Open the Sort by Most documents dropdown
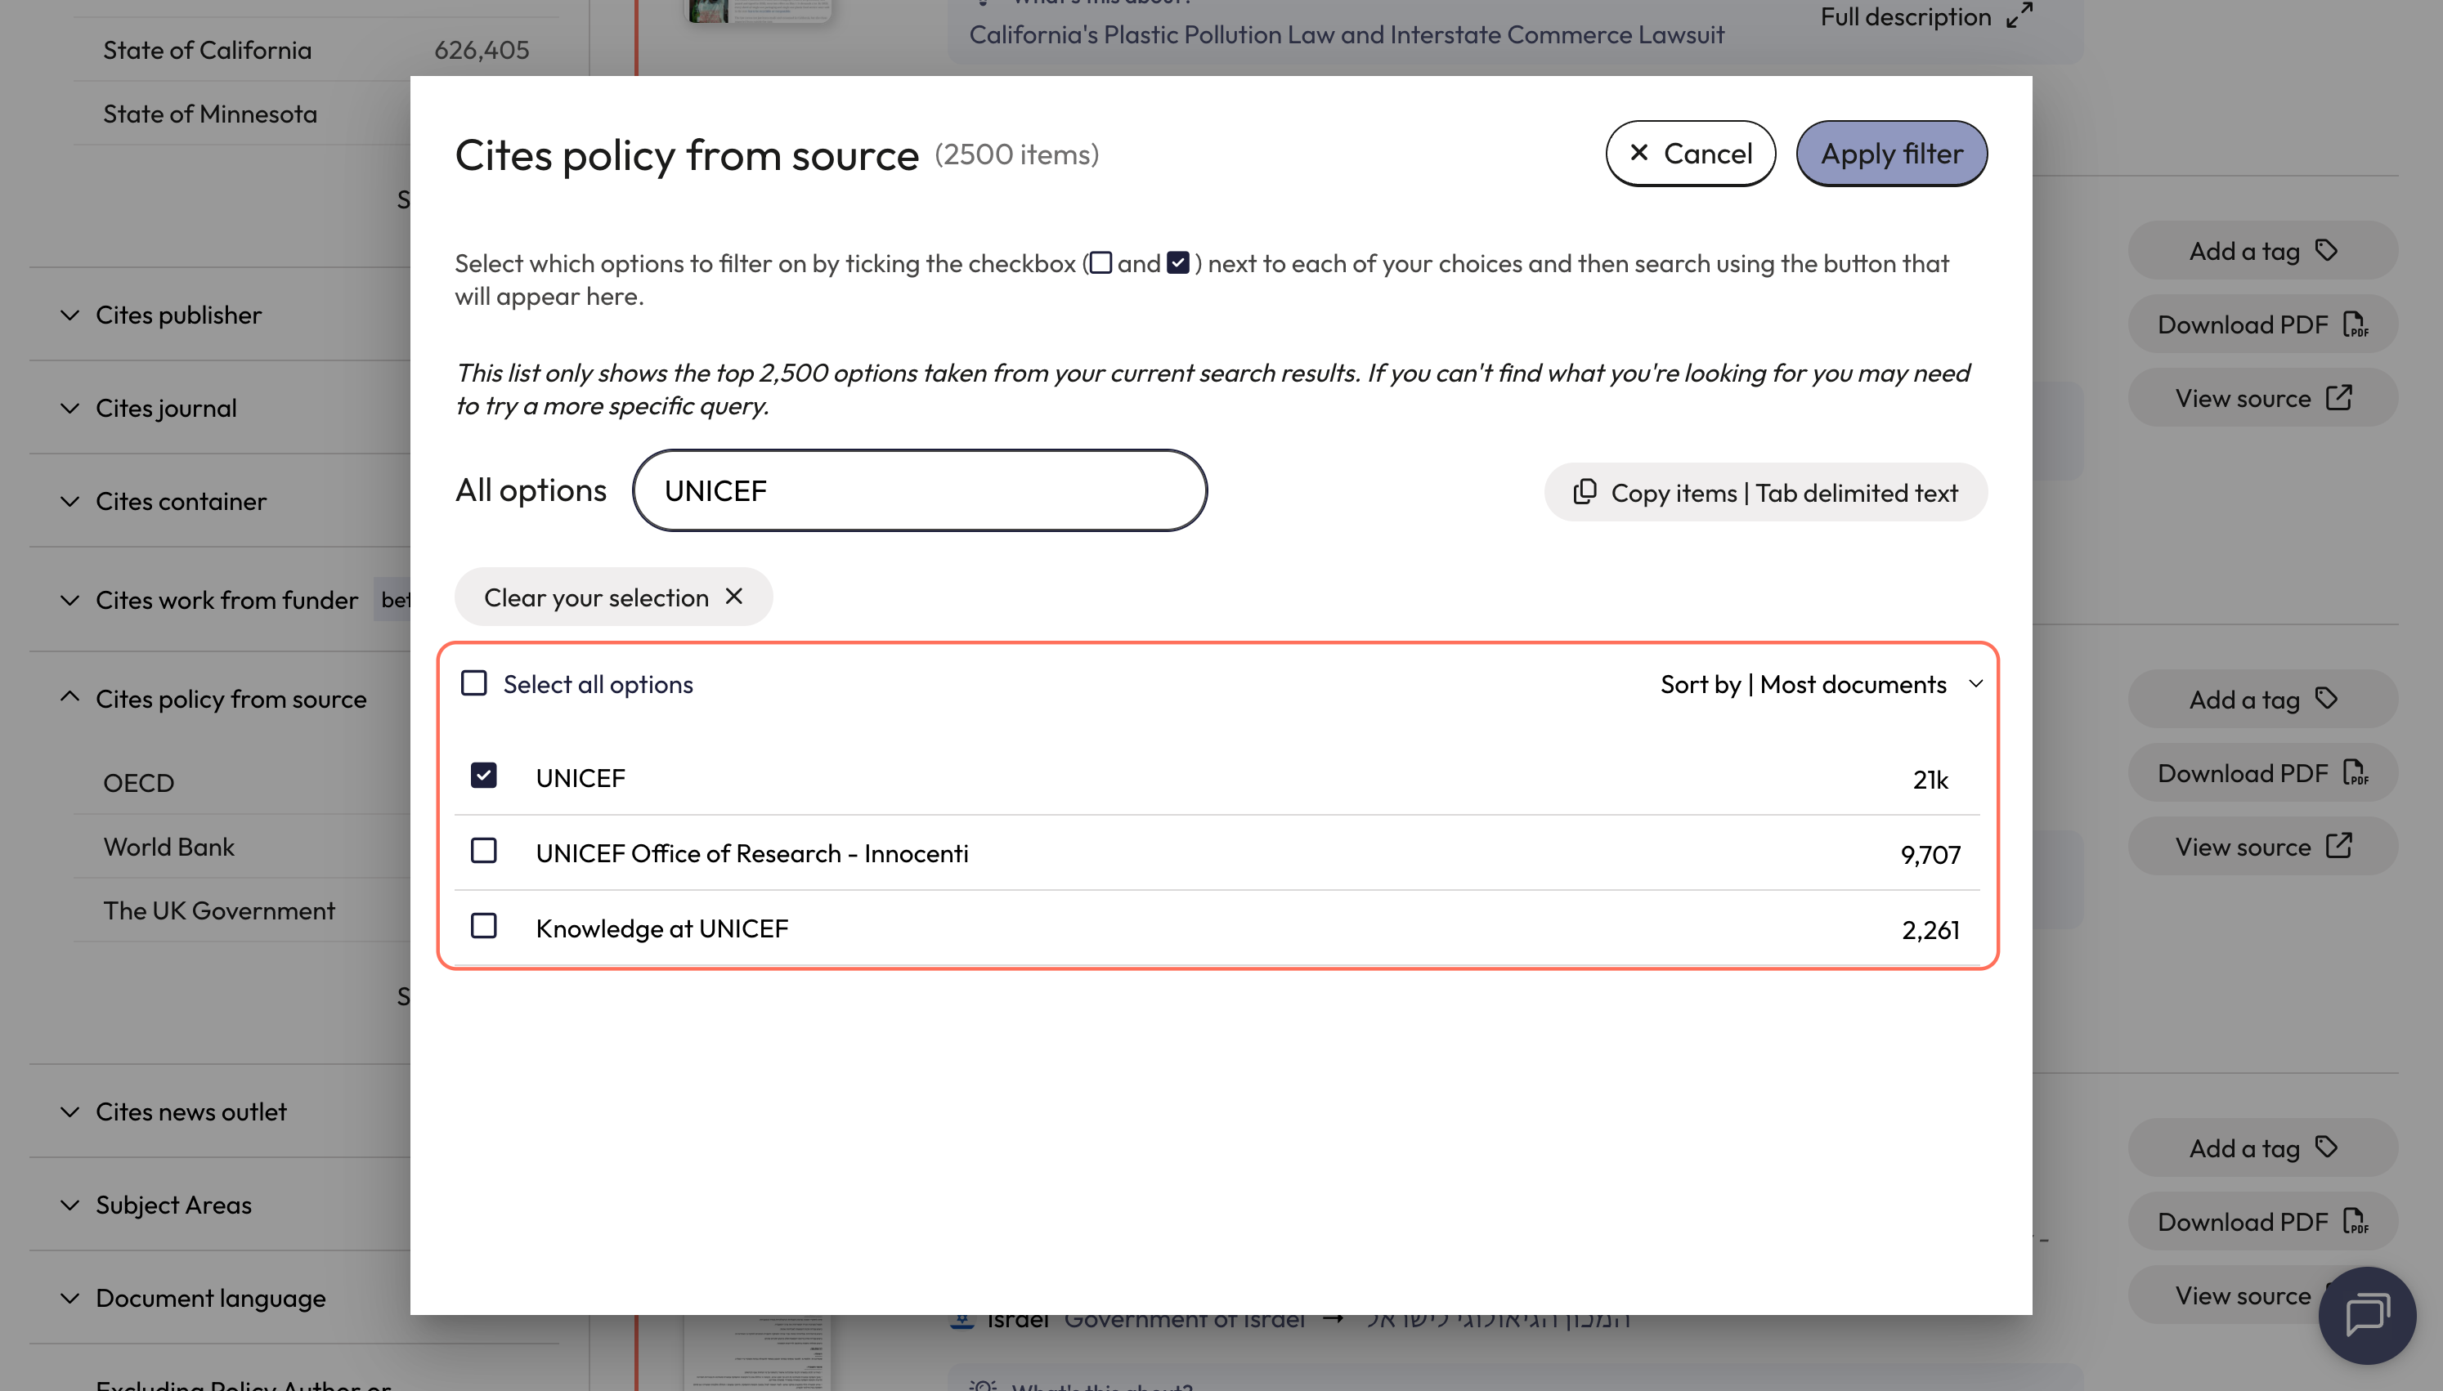The image size is (2443, 1391). 1821,684
